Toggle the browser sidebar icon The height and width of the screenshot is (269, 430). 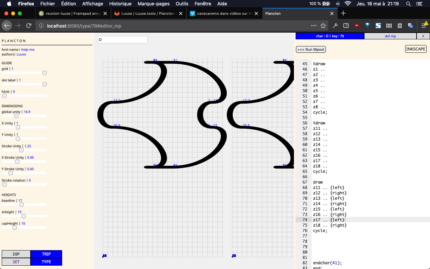pyautogui.click(x=346, y=26)
